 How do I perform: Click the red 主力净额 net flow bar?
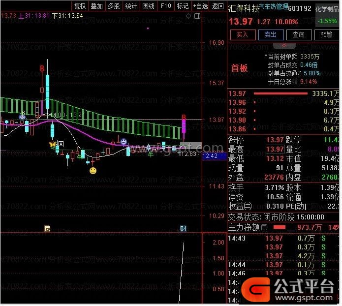coord(280,227)
